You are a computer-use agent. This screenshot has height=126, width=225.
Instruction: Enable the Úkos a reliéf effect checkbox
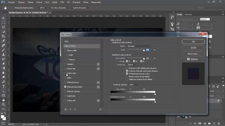click(65, 50)
